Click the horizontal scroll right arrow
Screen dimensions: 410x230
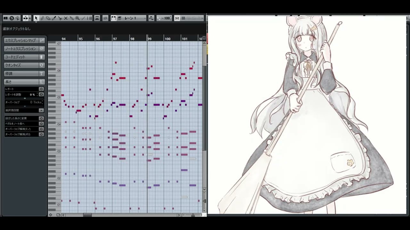pos(179,215)
